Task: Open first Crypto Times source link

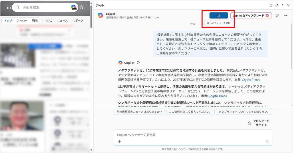Action: point(251,80)
